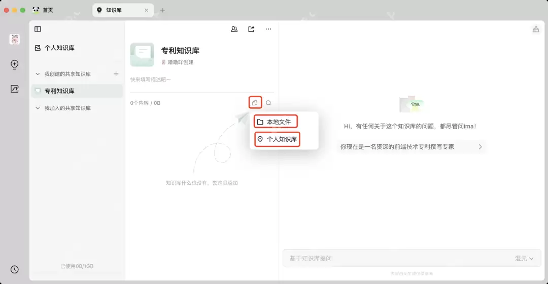
Task: Expand 我加入的共享知识库 section
Action: pos(38,108)
